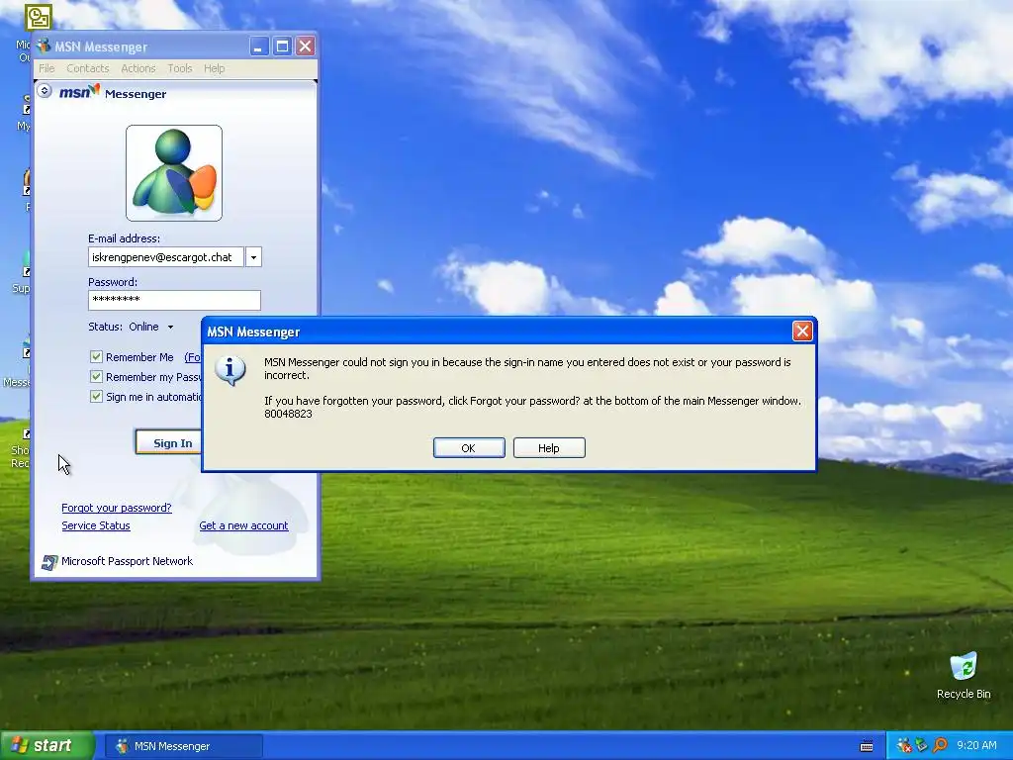
Task: Click the error code 80048823 text
Action: click(288, 414)
